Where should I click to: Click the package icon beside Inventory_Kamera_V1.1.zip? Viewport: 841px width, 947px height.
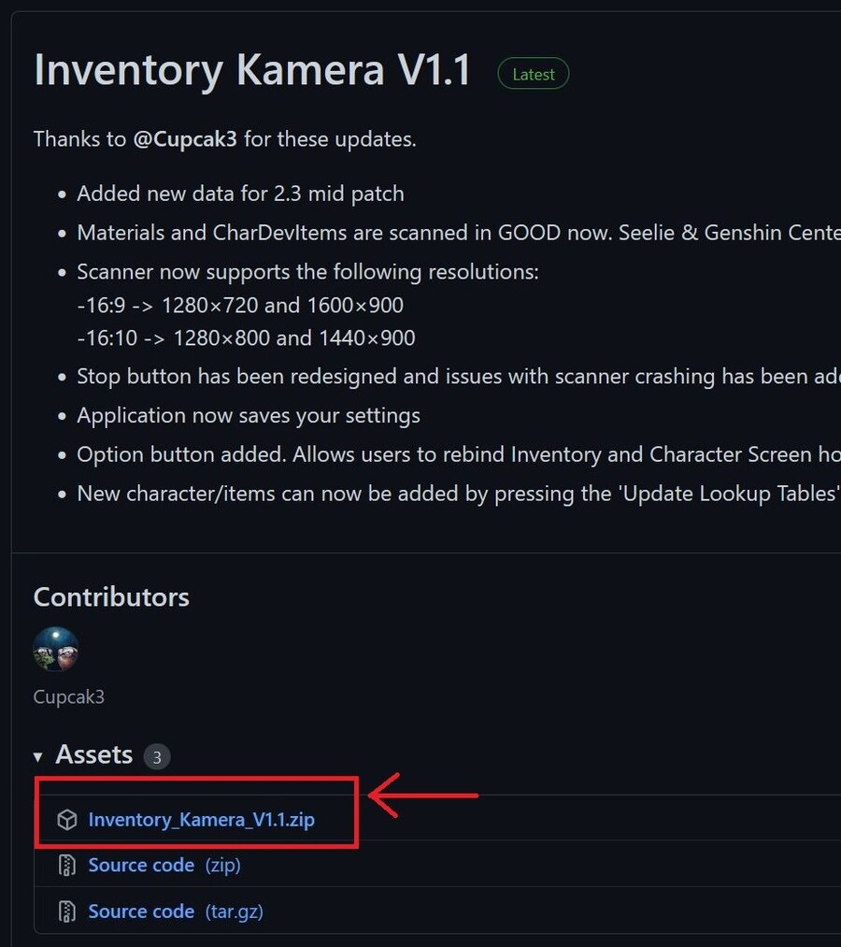point(66,820)
